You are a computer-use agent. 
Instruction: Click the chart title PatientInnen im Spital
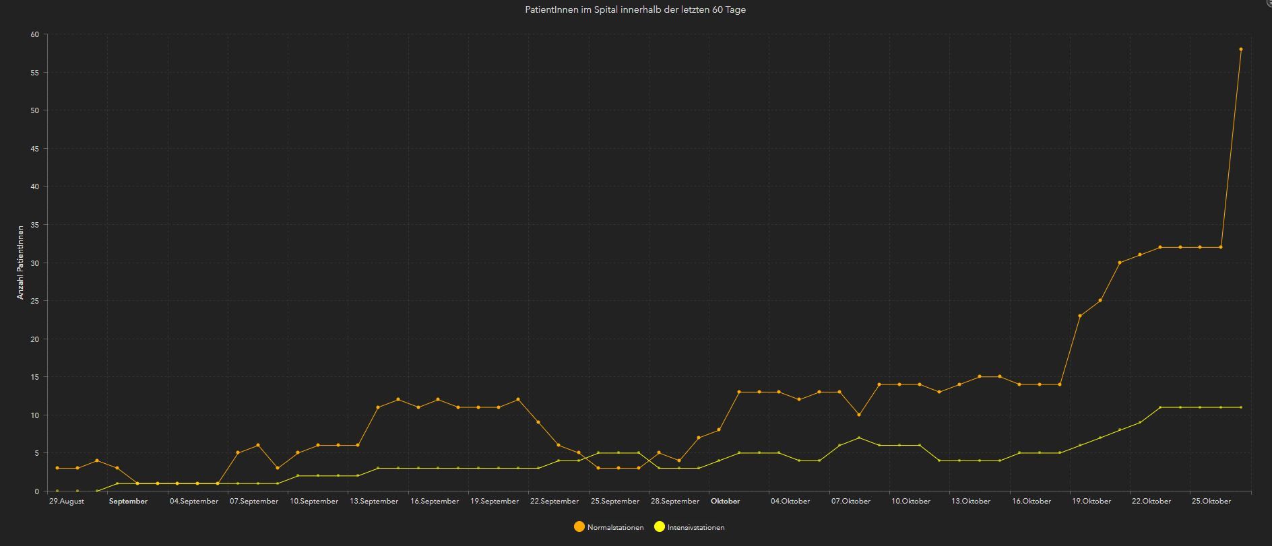click(x=635, y=9)
